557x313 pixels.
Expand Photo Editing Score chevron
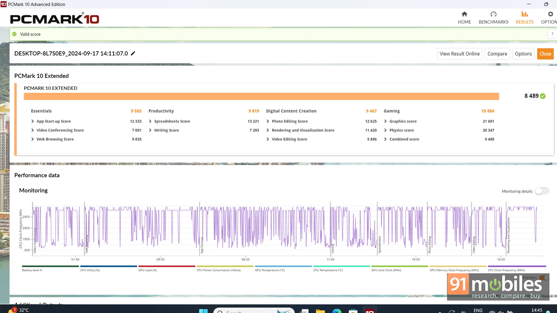point(268,121)
